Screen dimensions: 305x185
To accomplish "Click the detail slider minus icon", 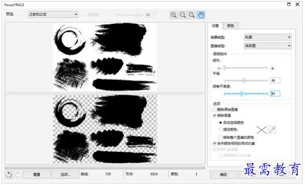I will [x=219, y=68].
